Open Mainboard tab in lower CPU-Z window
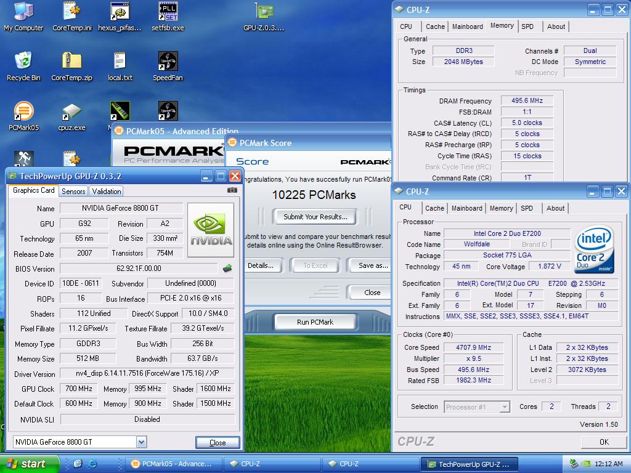The width and height of the screenshot is (631, 473). click(467, 208)
